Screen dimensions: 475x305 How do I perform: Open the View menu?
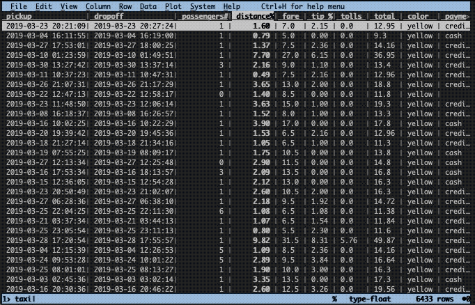69,6
